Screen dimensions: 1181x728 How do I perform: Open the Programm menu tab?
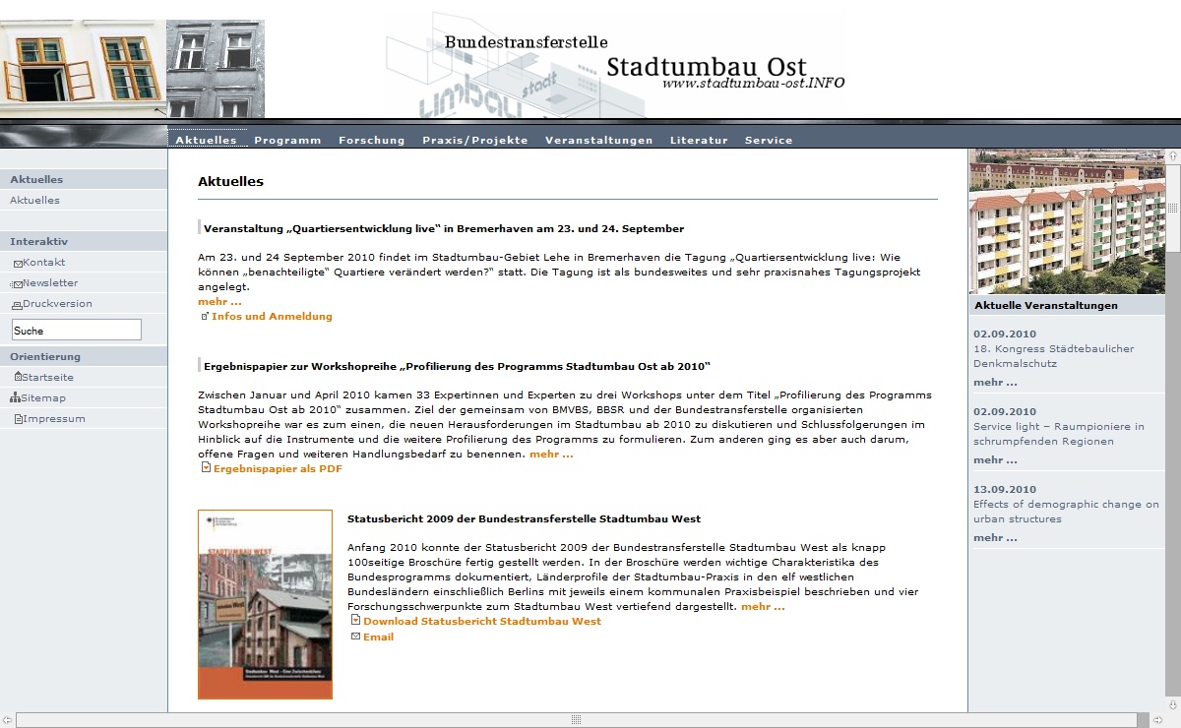(287, 140)
